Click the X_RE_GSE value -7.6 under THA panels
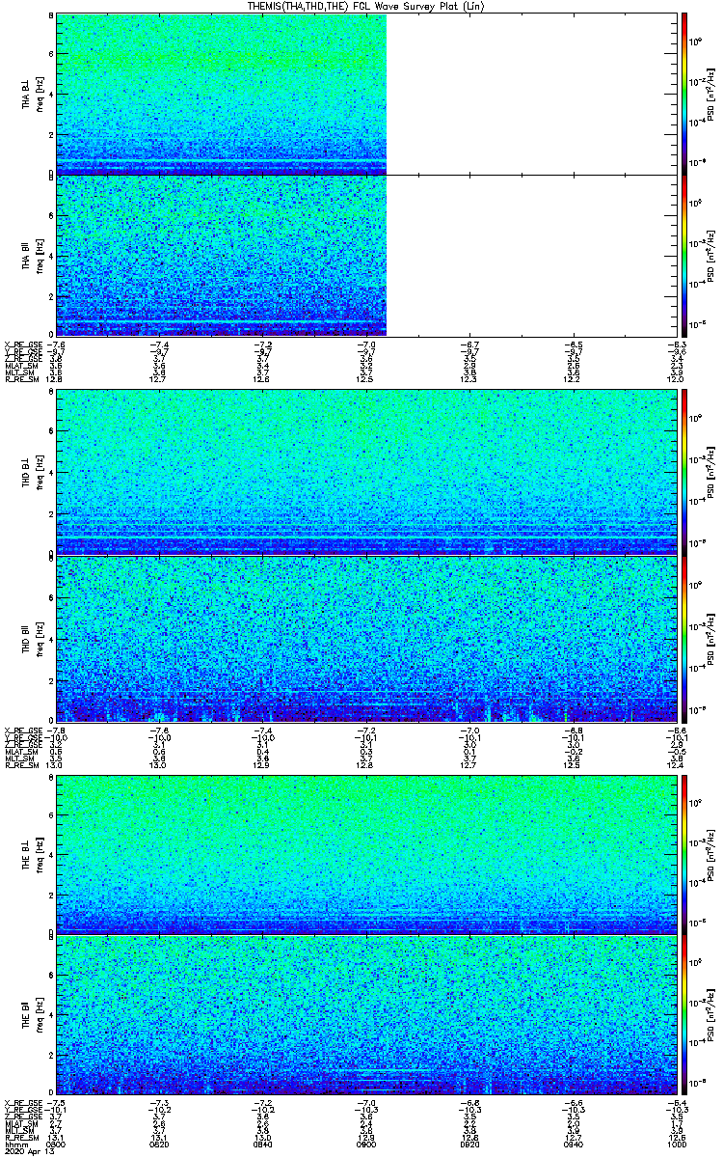 point(56,345)
